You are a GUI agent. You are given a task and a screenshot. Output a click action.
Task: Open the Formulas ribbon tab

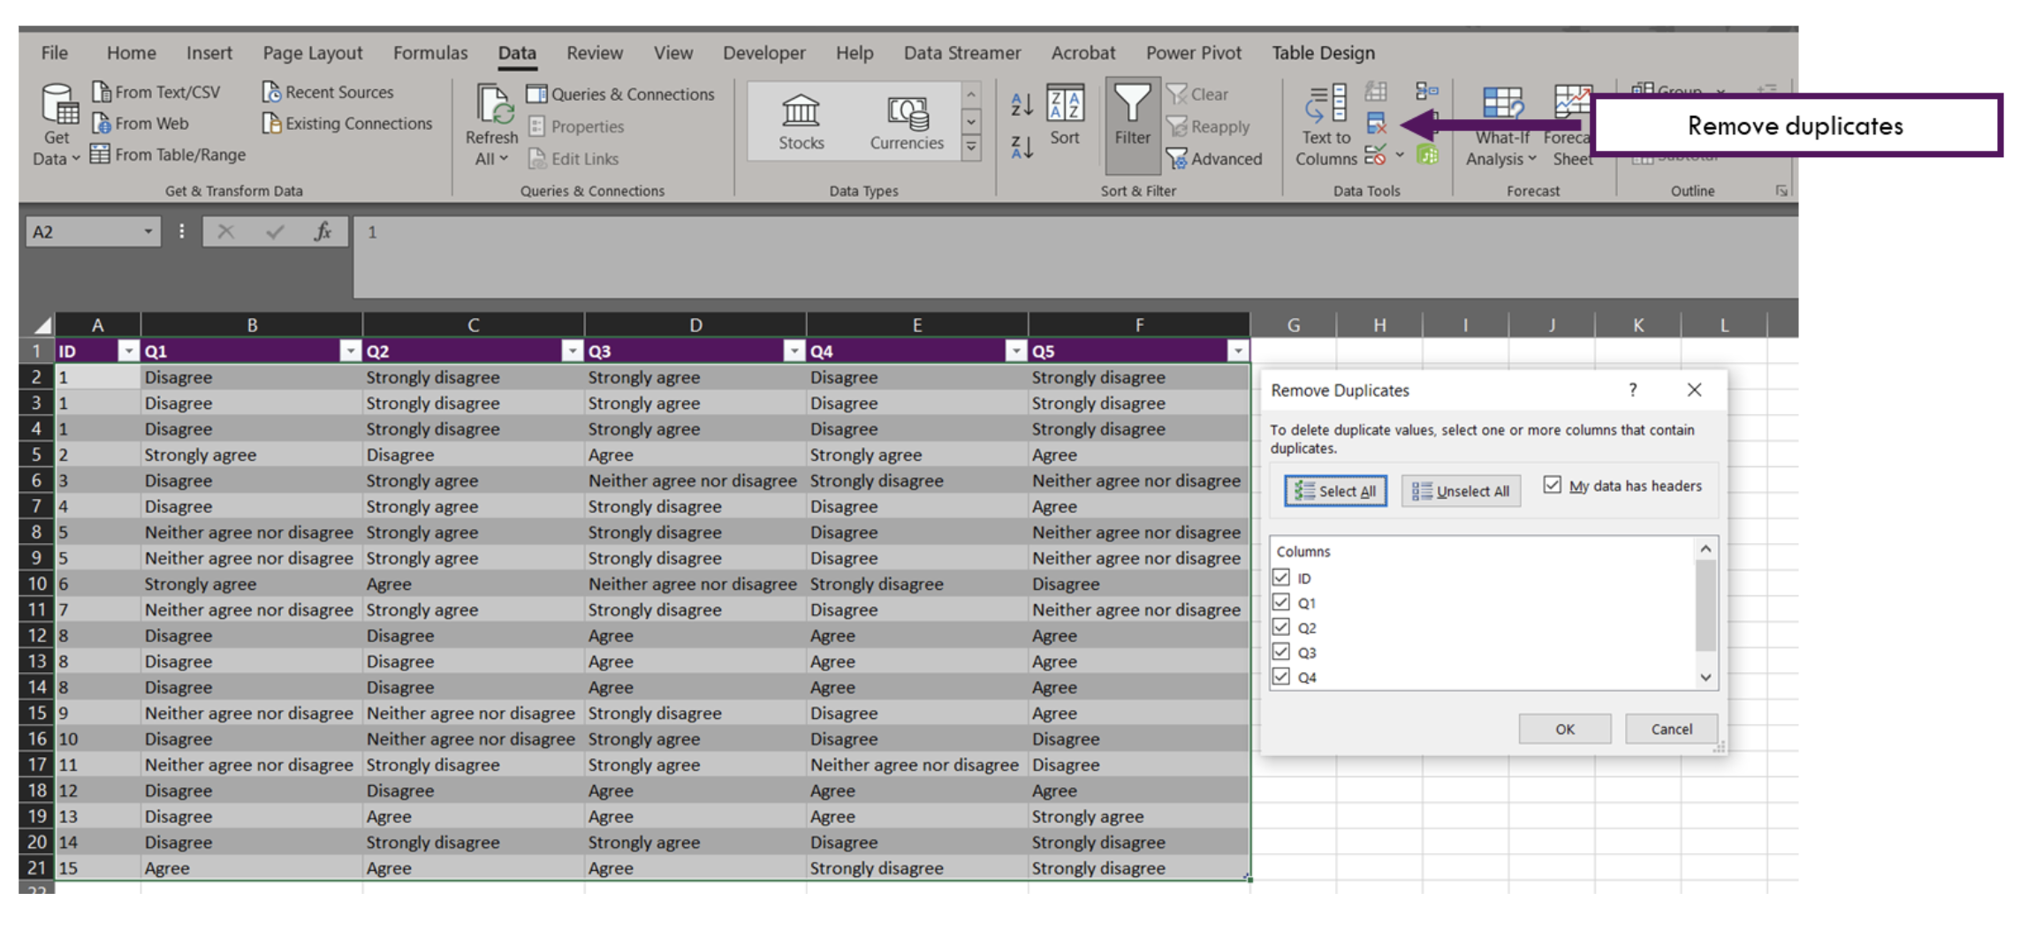[430, 53]
